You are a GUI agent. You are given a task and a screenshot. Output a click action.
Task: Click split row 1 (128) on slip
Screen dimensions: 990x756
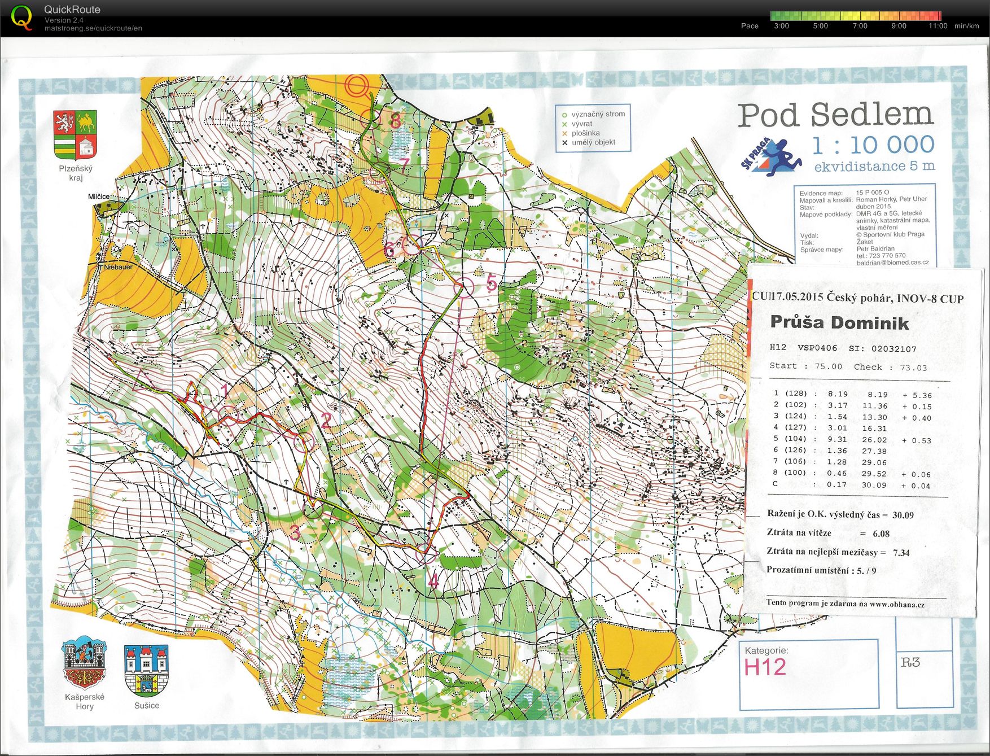pyautogui.click(x=852, y=395)
